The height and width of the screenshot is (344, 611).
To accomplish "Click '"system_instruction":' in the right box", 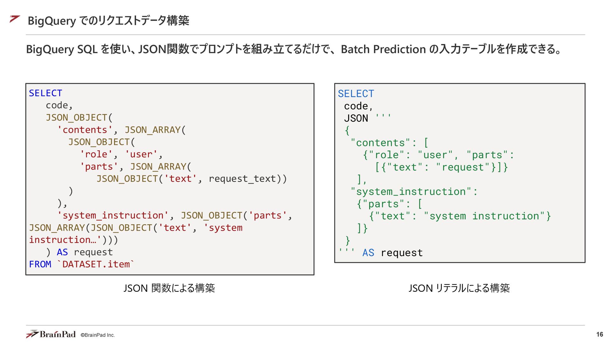I will click(414, 192).
